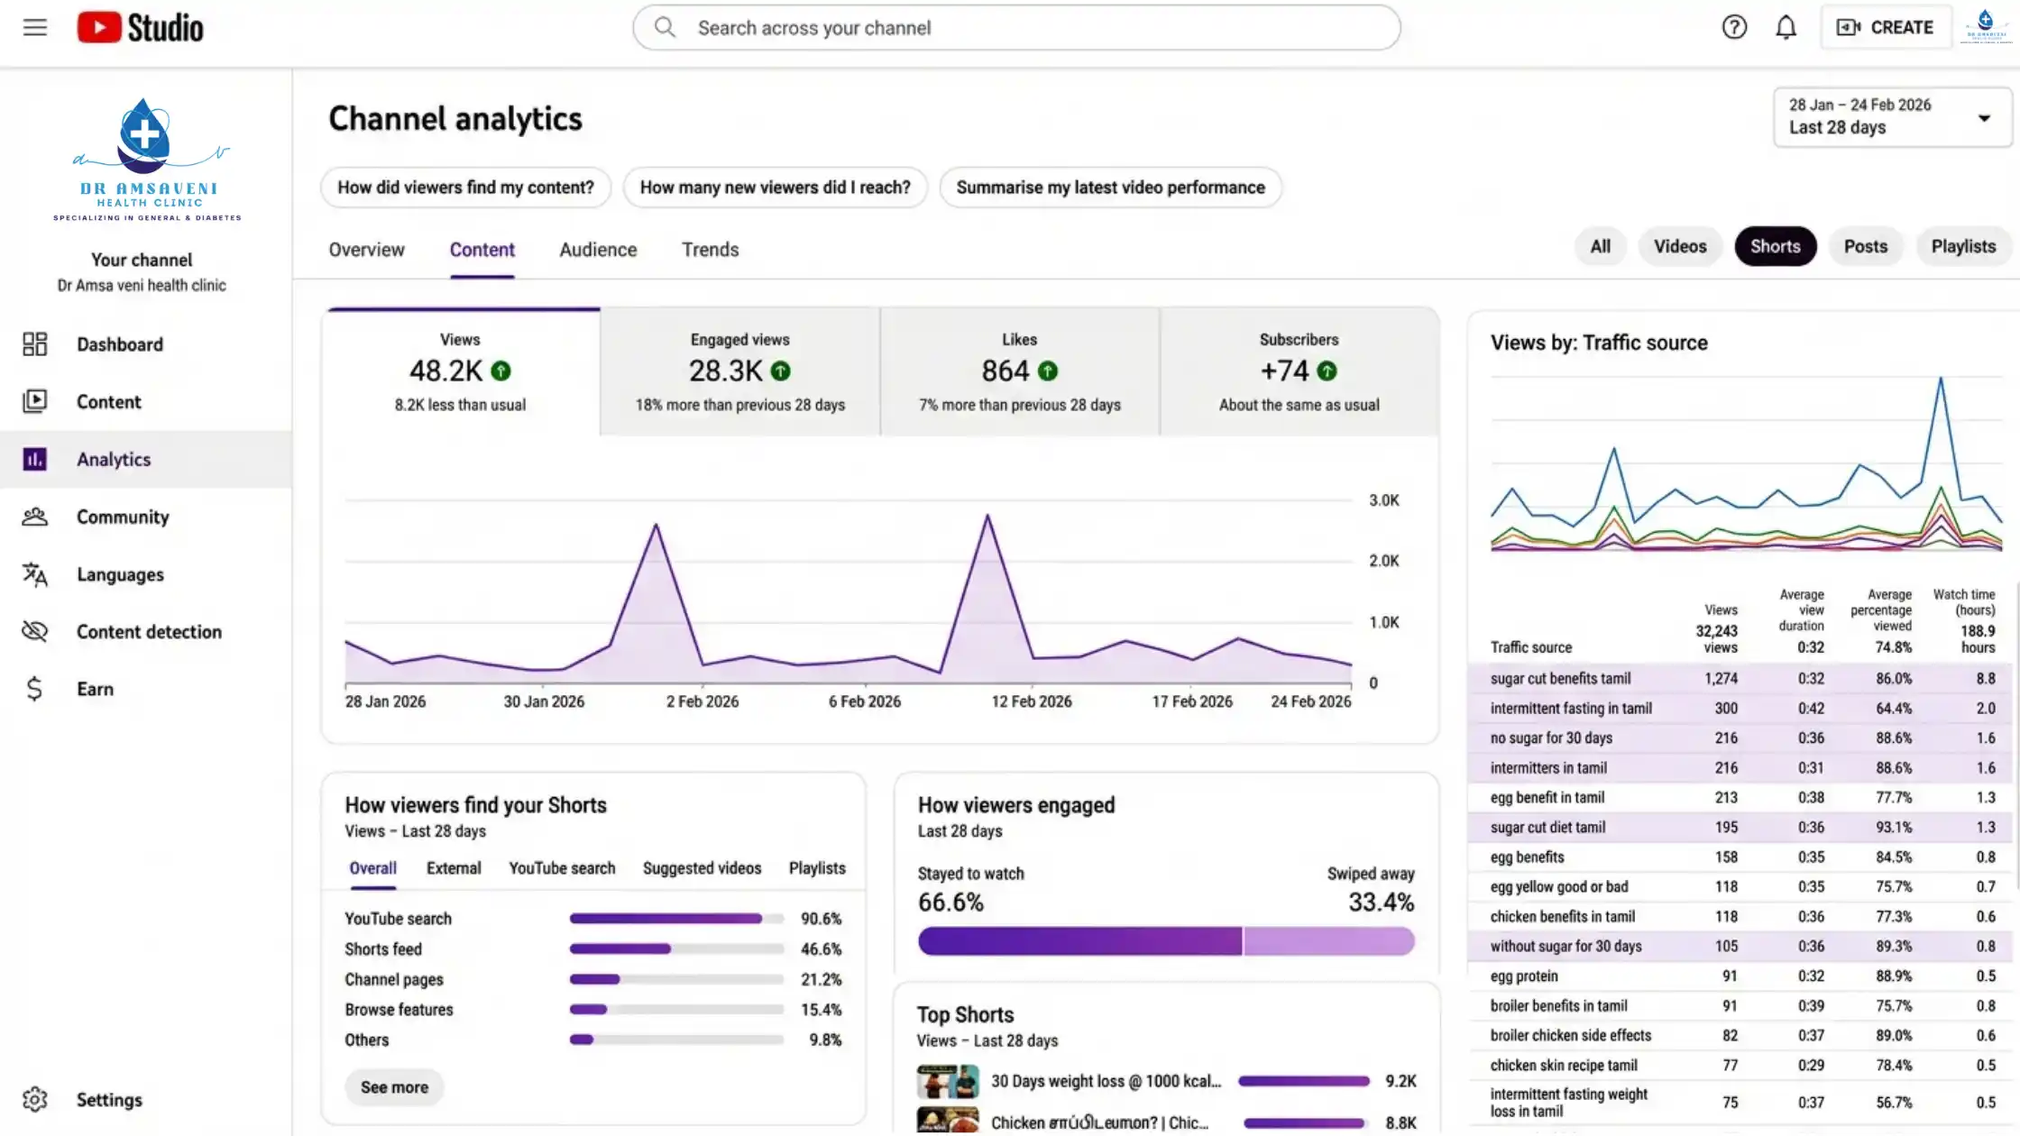Enable the Playlists filter chip
Viewport: 2020px width, 1136px height.
(1963, 246)
